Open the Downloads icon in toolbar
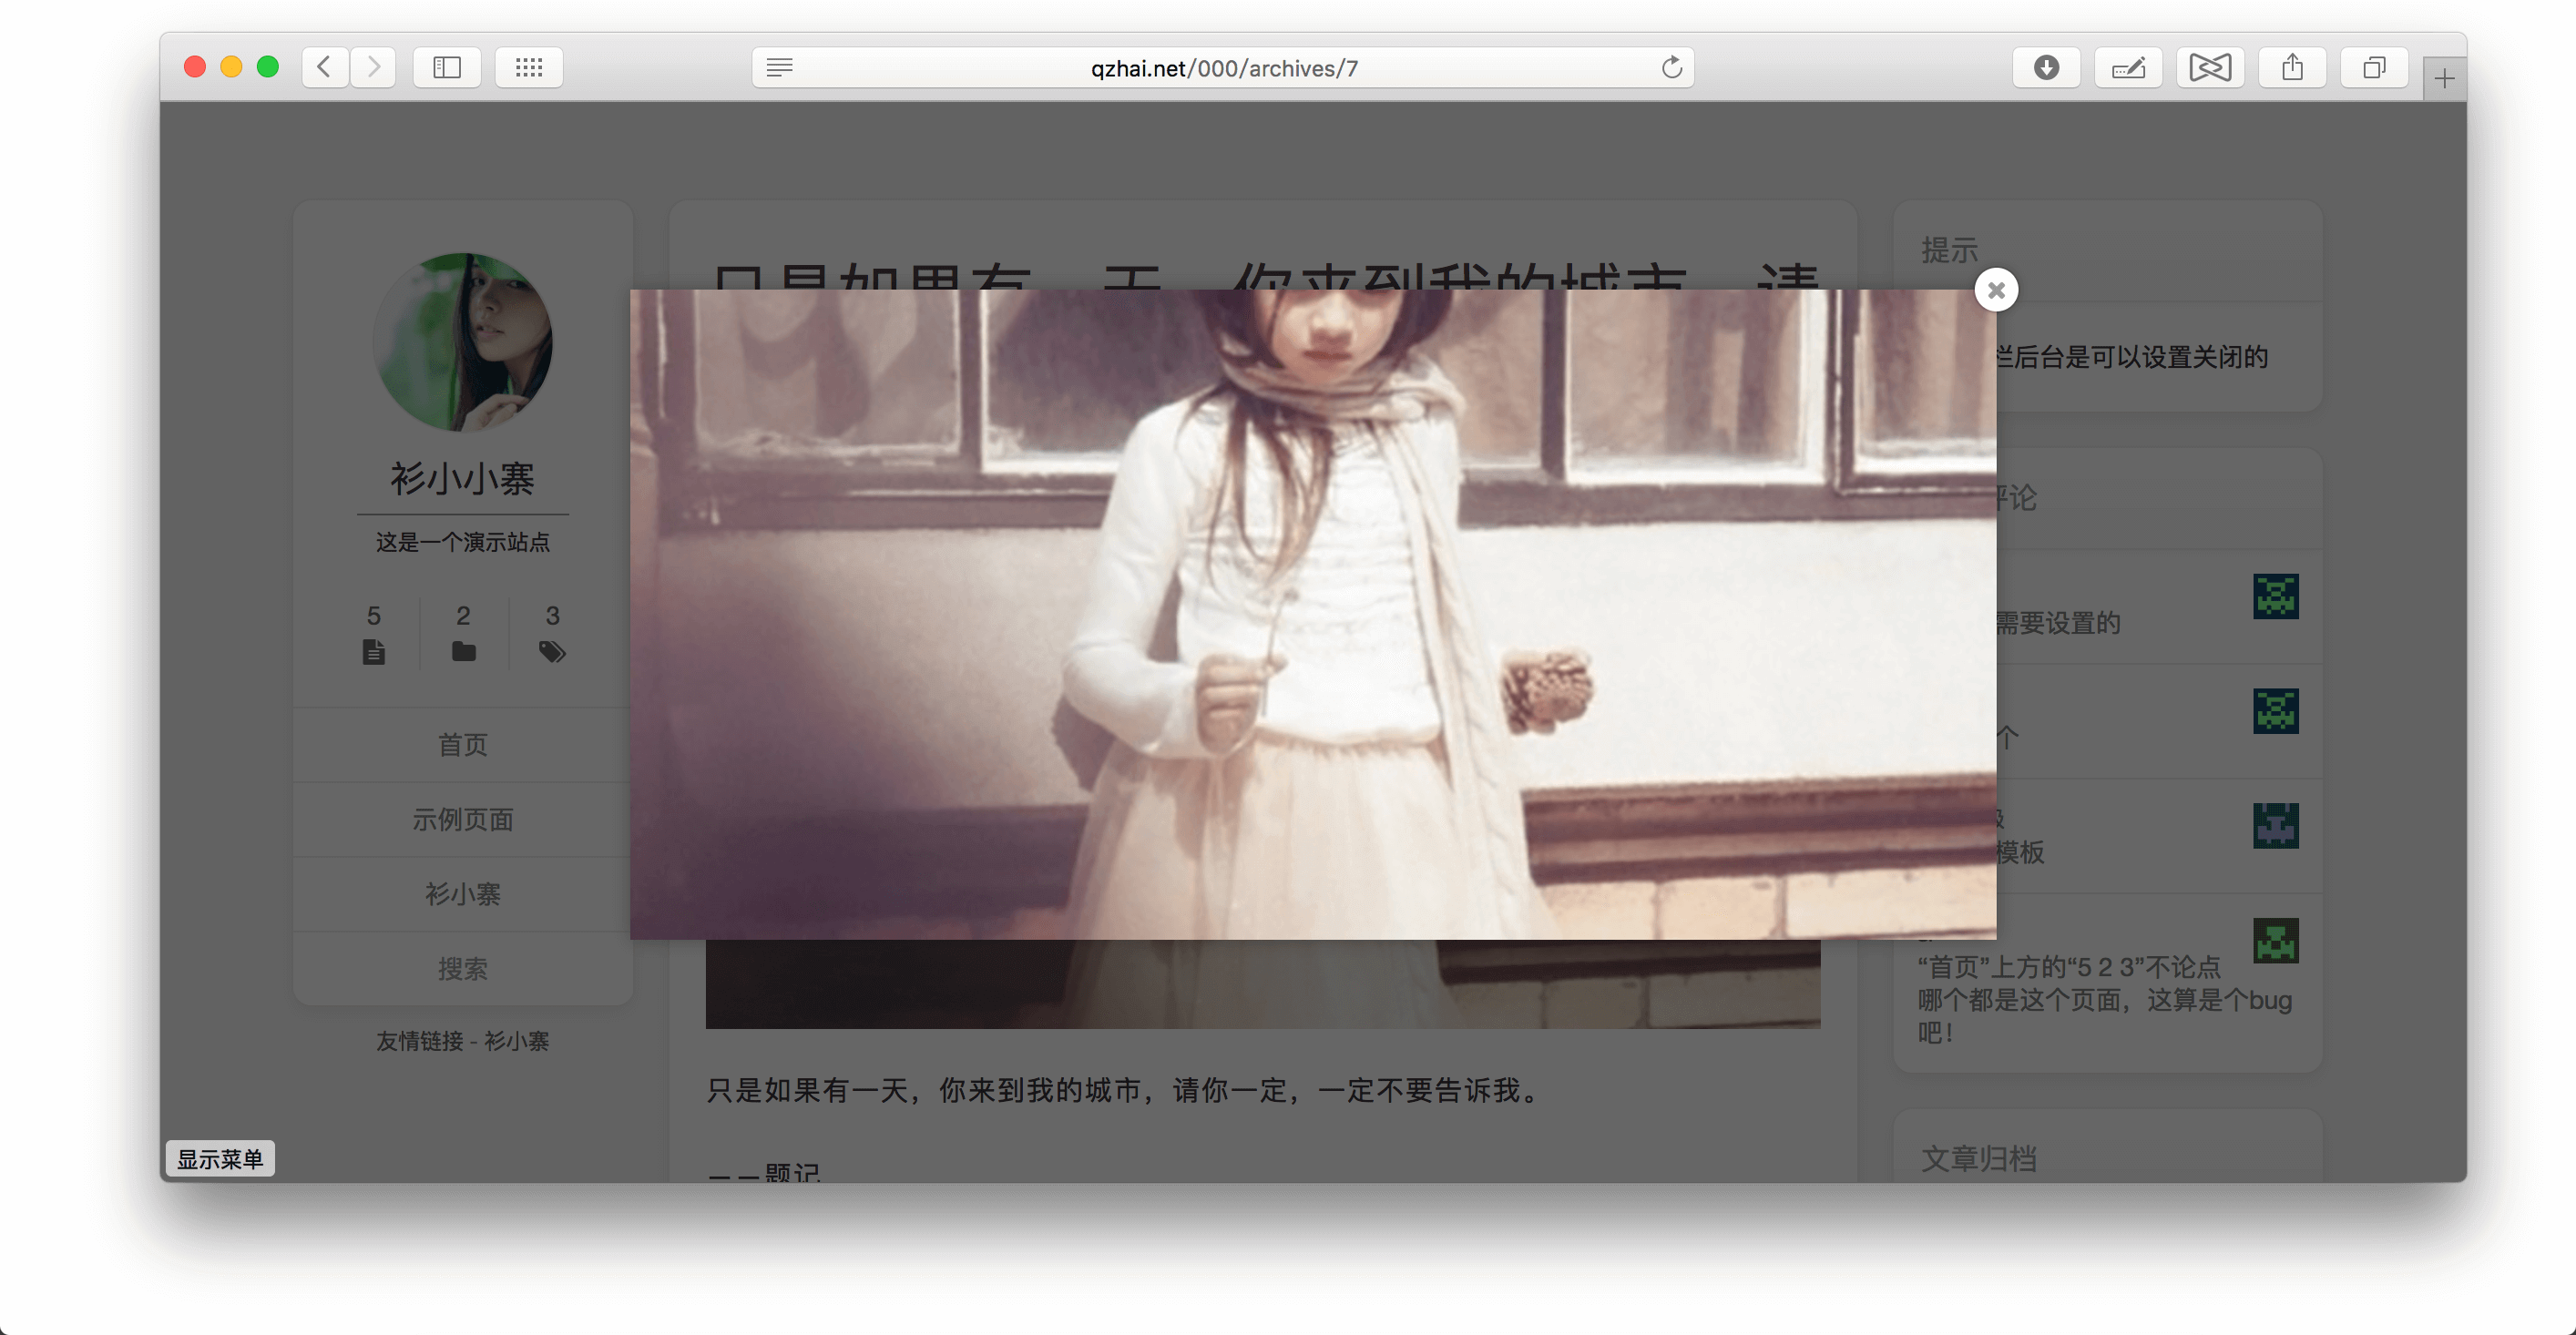Screen dimensions: 2576x1335 point(2046,67)
